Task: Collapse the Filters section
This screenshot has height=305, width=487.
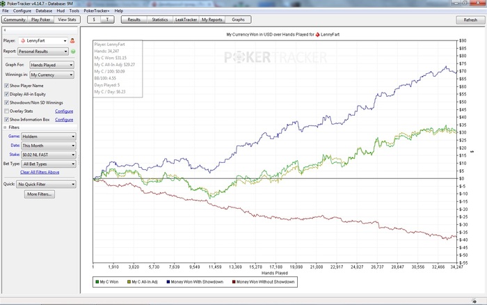Action: (5, 127)
